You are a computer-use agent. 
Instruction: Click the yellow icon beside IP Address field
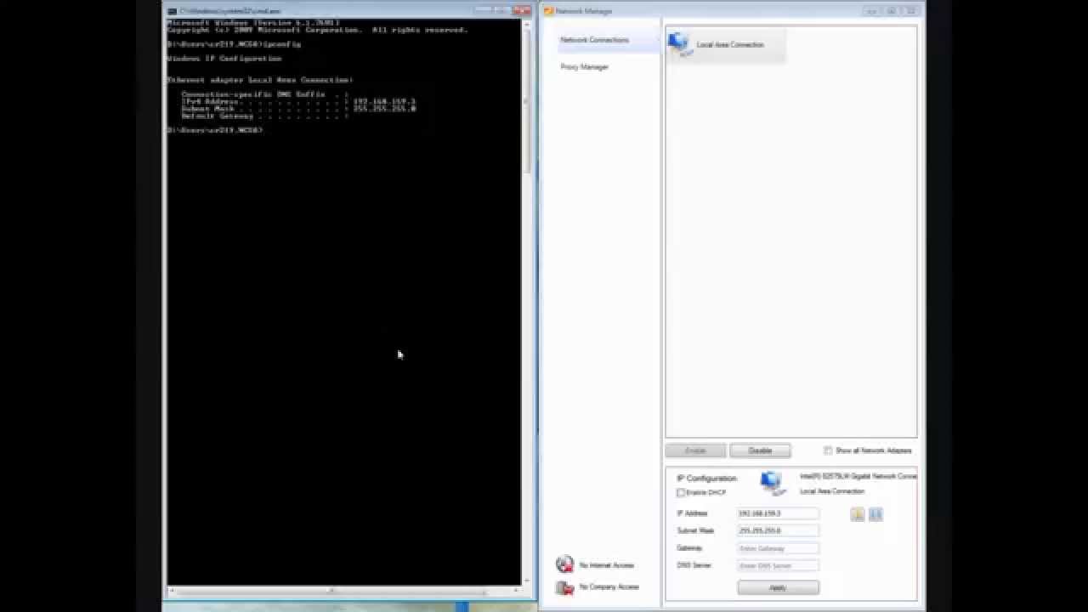[858, 514]
